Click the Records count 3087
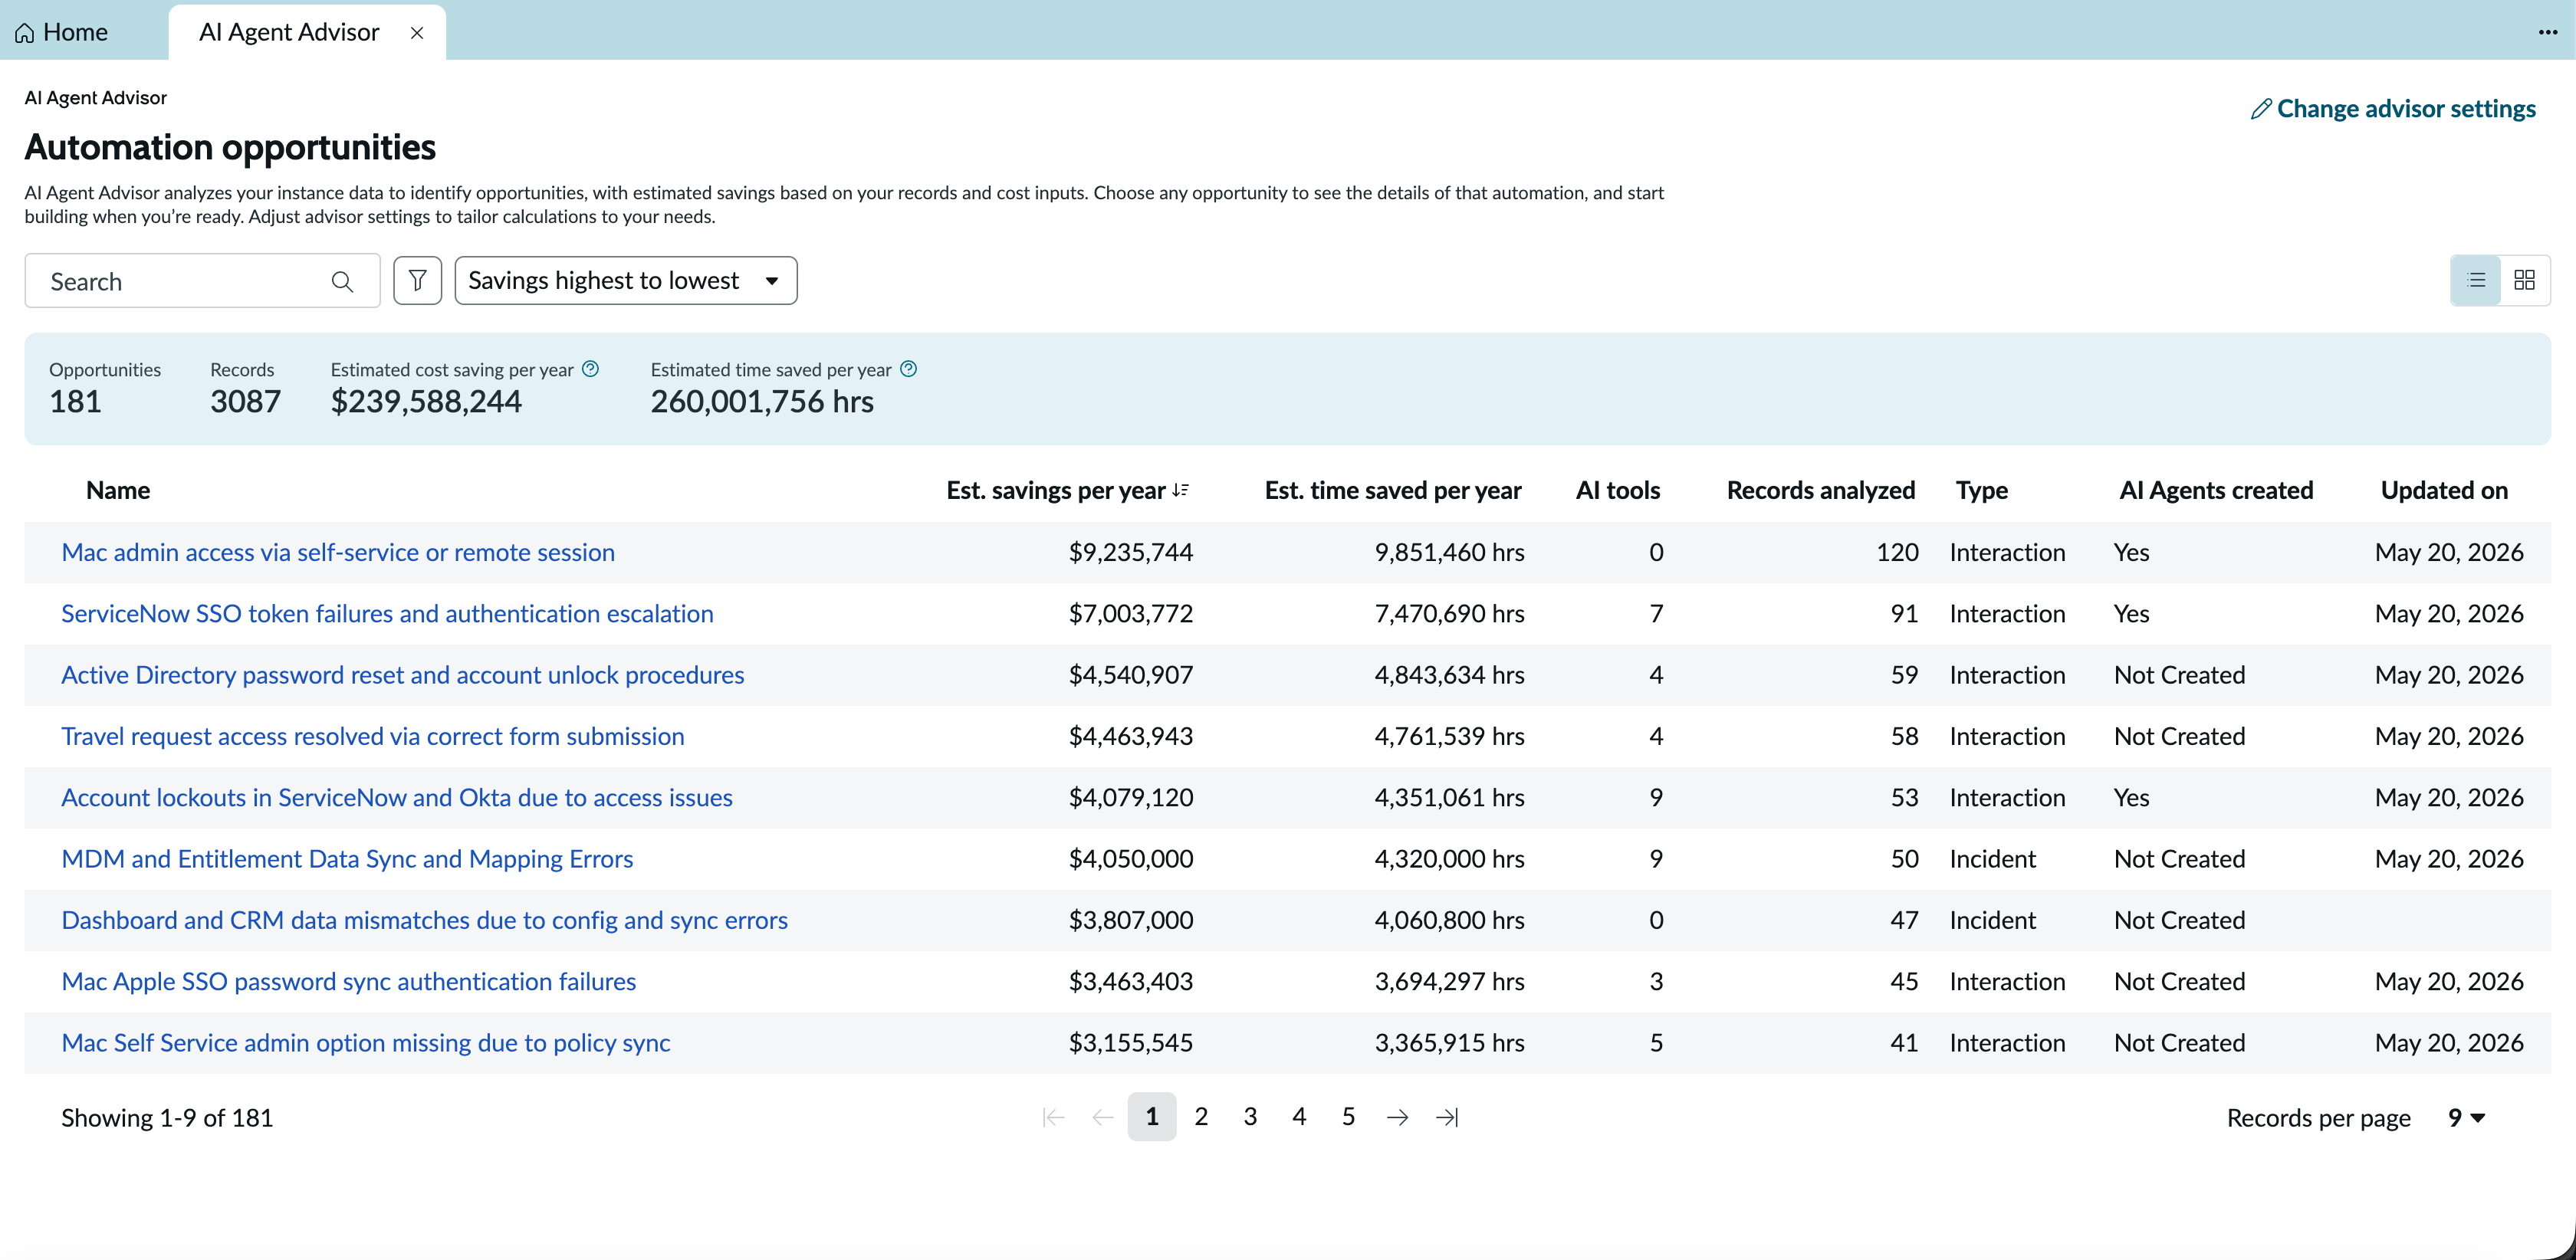Viewport: 2576px width, 1260px height. click(245, 401)
